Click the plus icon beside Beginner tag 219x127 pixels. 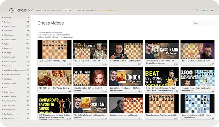point(2,22)
